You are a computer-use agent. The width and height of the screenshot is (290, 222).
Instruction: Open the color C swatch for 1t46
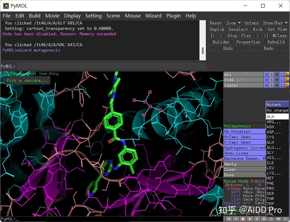(x=287, y=80)
